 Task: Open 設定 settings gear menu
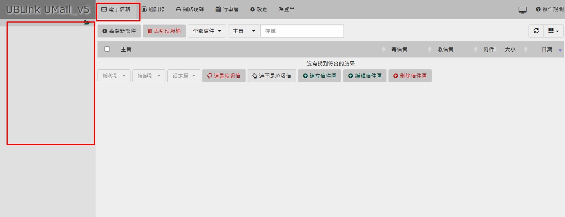point(259,9)
